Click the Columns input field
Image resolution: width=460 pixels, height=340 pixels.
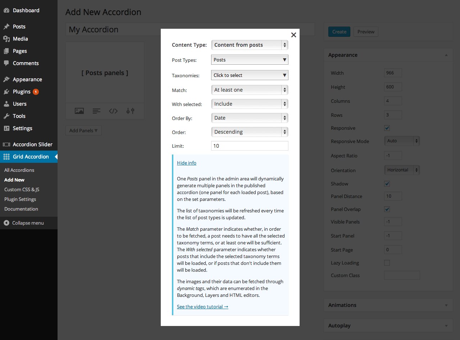point(393,101)
